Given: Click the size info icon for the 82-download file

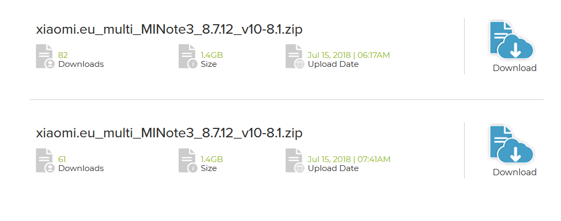Looking at the screenshot, I should pyautogui.click(x=188, y=57).
